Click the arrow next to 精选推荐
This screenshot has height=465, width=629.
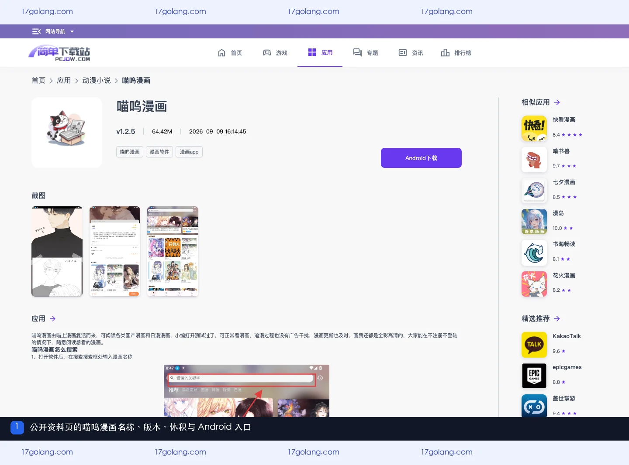[557, 318]
